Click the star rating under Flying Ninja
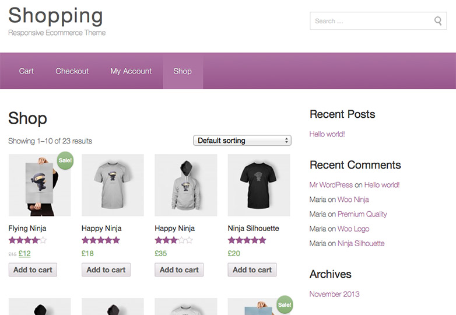The image size is (456, 315). pos(27,240)
